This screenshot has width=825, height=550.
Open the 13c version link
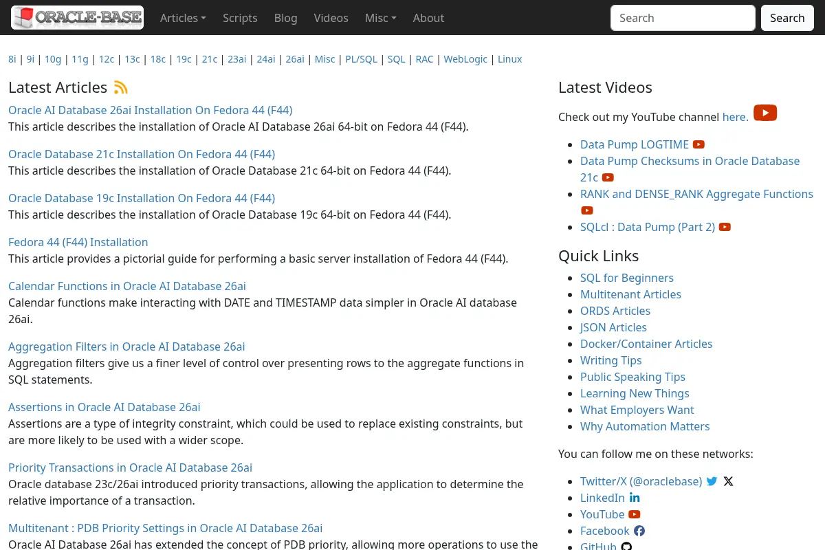(x=132, y=59)
